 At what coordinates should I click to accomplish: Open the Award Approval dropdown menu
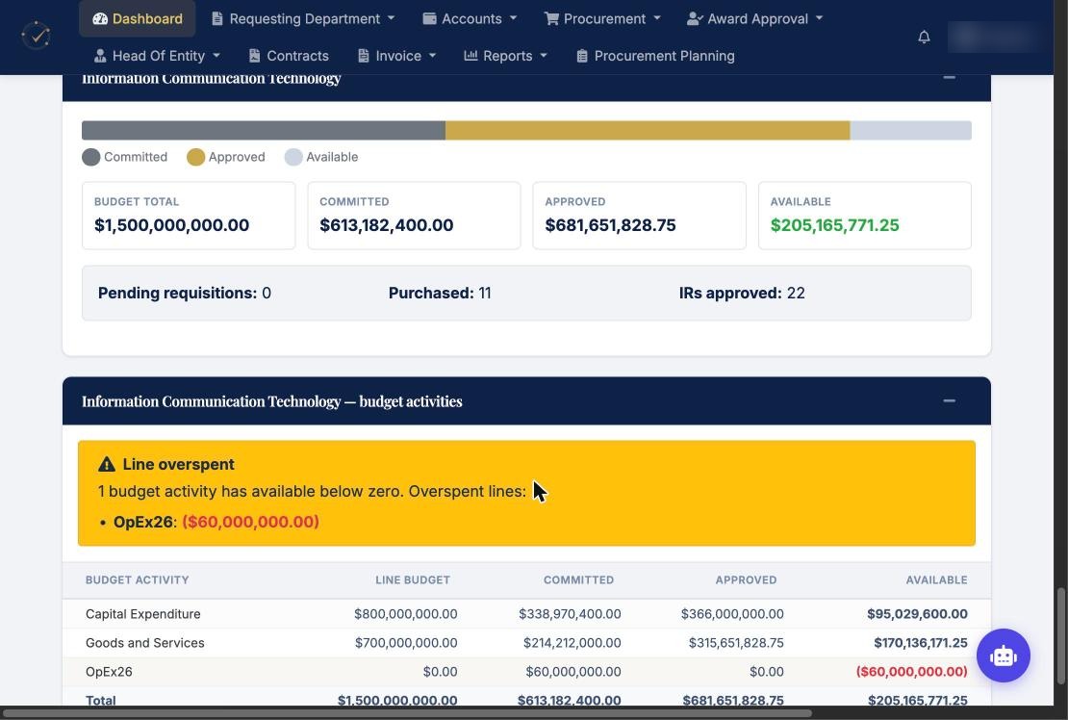[x=755, y=18]
